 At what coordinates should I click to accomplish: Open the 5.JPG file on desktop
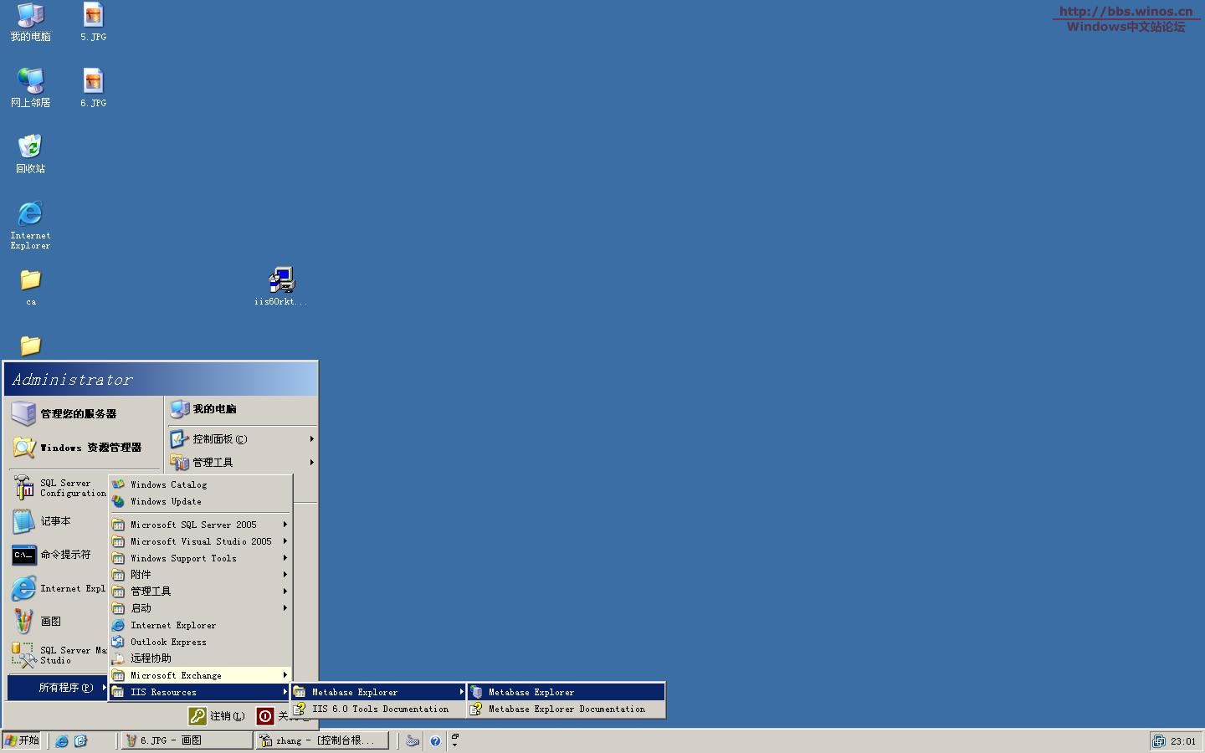tap(93, 23)
